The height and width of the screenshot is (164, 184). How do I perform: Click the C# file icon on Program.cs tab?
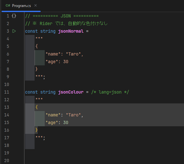(8, 5)
